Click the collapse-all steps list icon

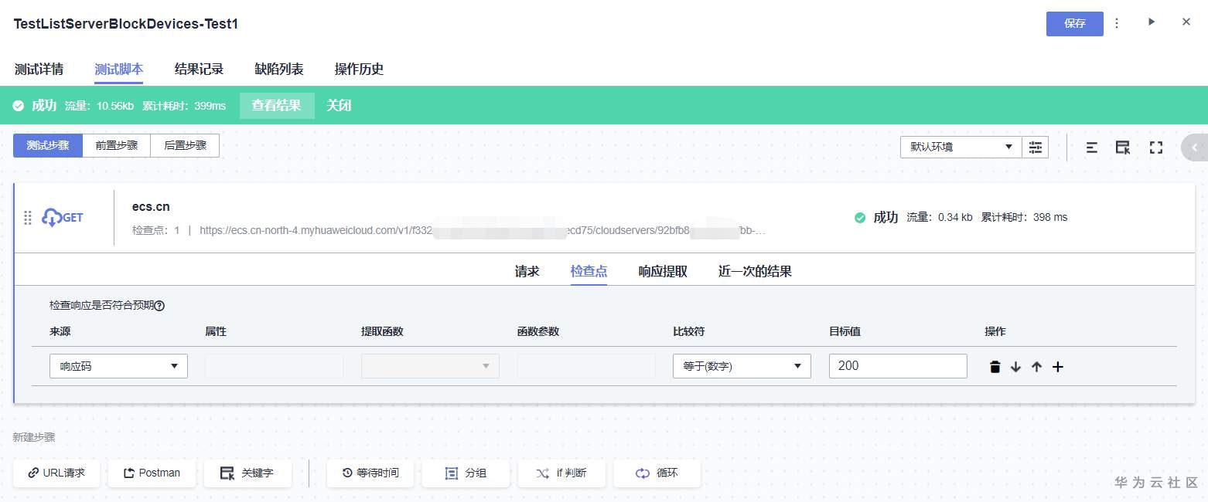tap(1091, 148)
